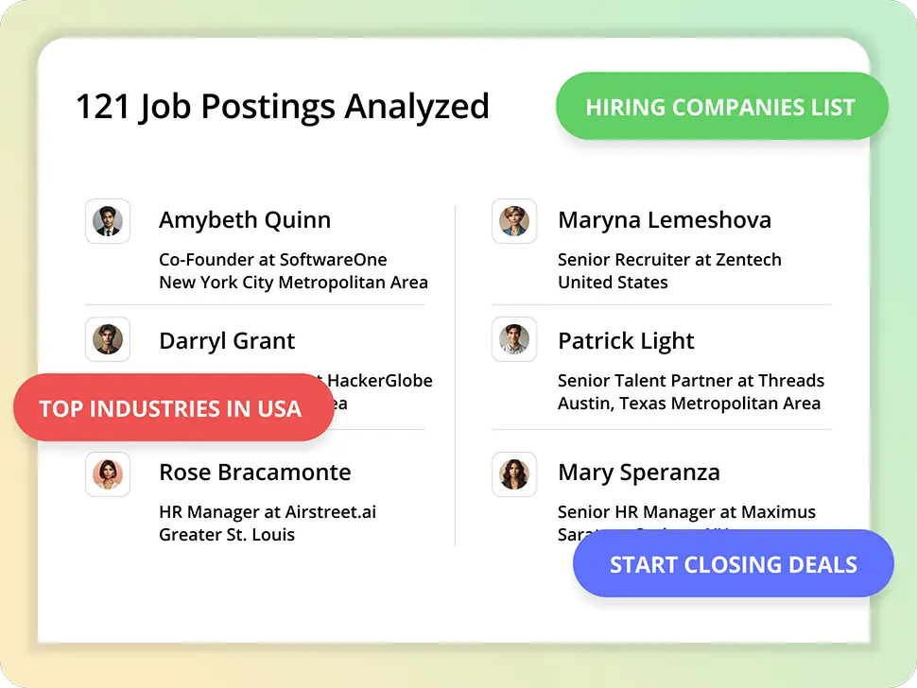
Task: Click Co-Founder at SoftwareOne text
Action: click(273, 260)
